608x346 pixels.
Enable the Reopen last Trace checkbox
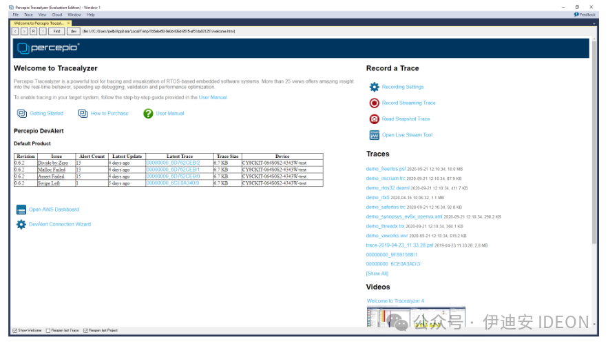pyautogui.click(x=48, y=330)
